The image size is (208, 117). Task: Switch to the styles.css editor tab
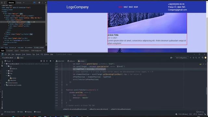pos(71,61)
